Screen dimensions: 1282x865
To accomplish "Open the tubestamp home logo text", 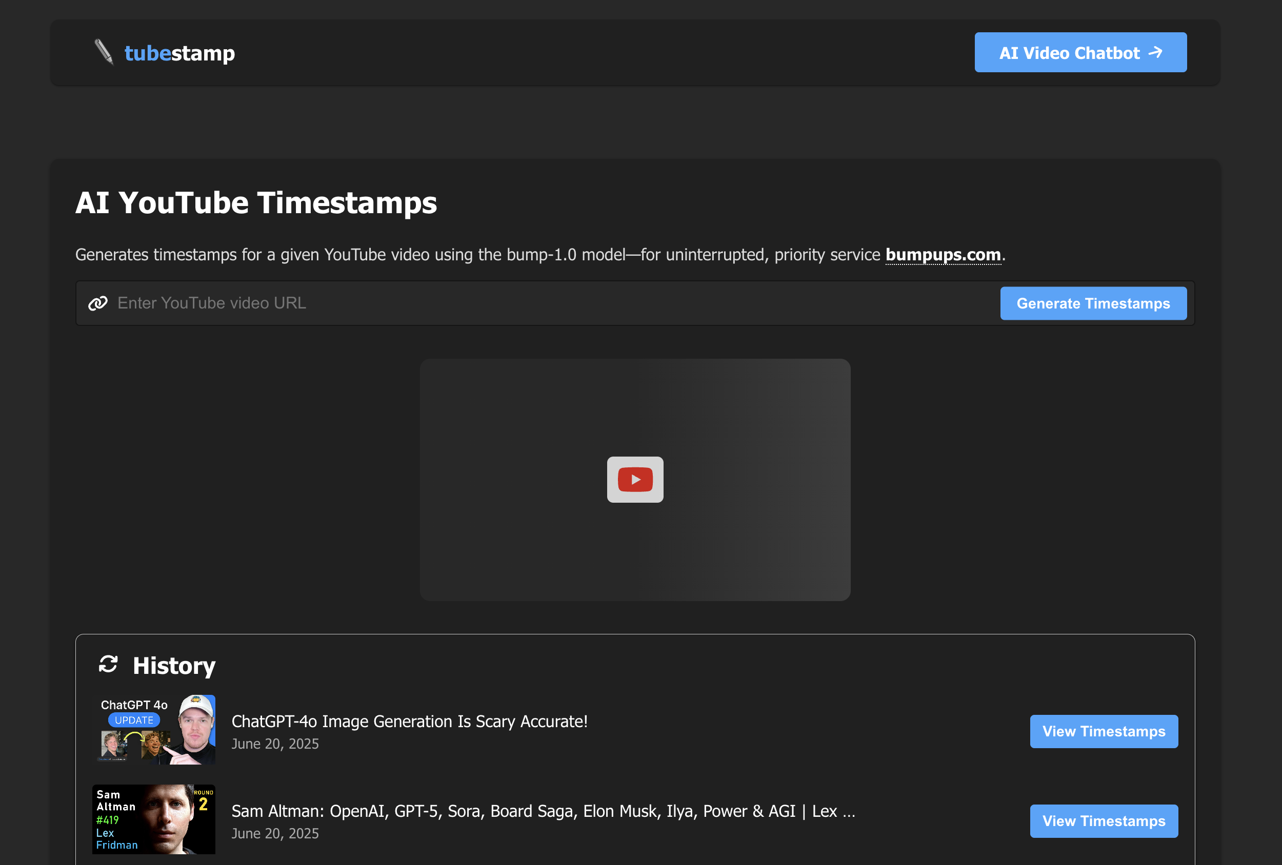I will pyautogui.click(x=180, y=53).
